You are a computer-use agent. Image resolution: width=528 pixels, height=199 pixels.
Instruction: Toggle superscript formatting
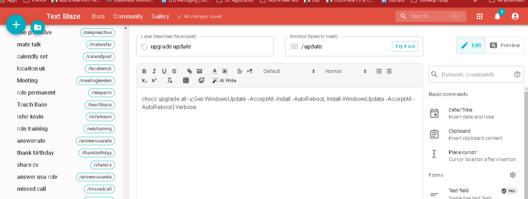pos(154,81)
